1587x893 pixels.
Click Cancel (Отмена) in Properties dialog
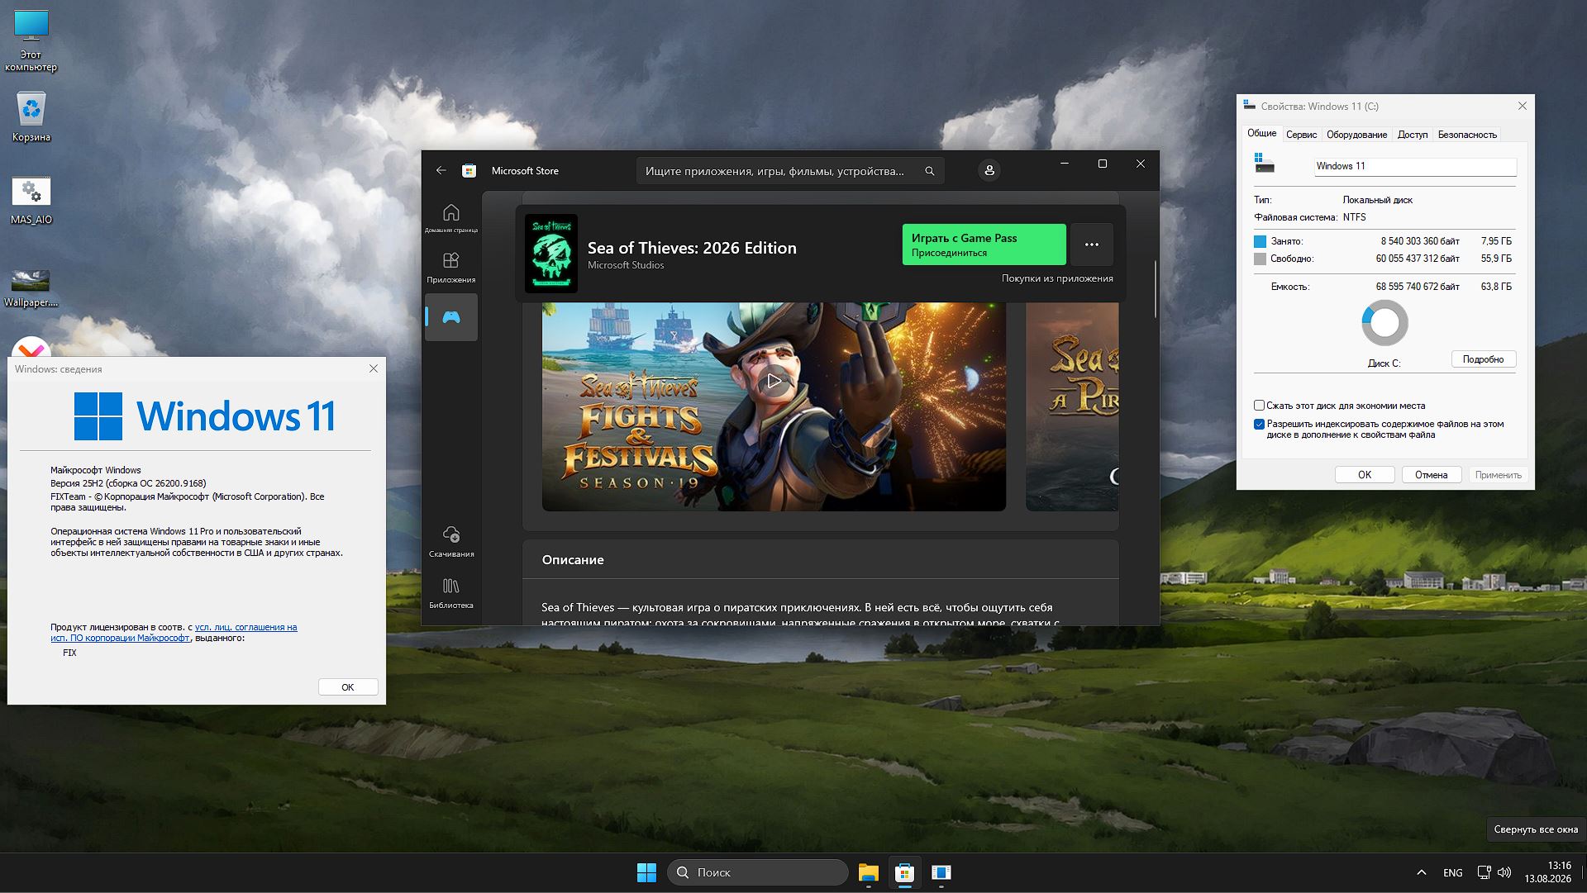coord(1431,475)
